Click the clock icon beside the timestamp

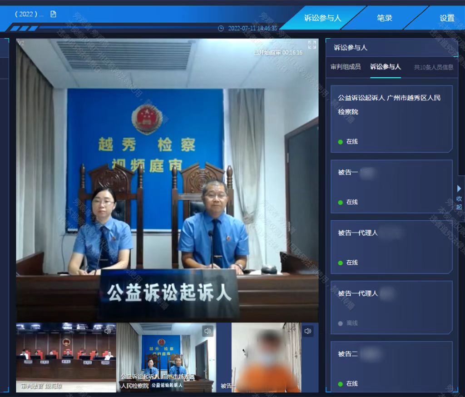click(x=221, y=28)
